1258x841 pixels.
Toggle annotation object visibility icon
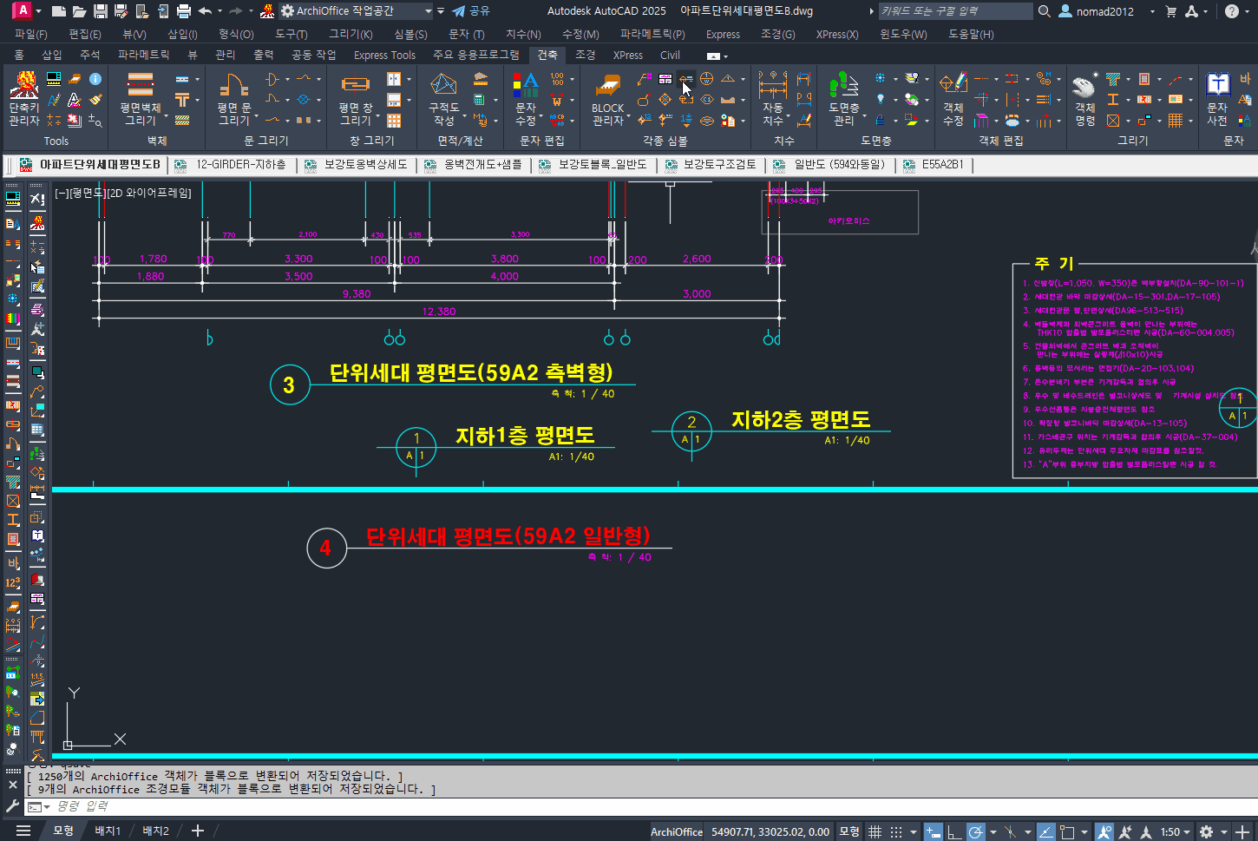1104,831
